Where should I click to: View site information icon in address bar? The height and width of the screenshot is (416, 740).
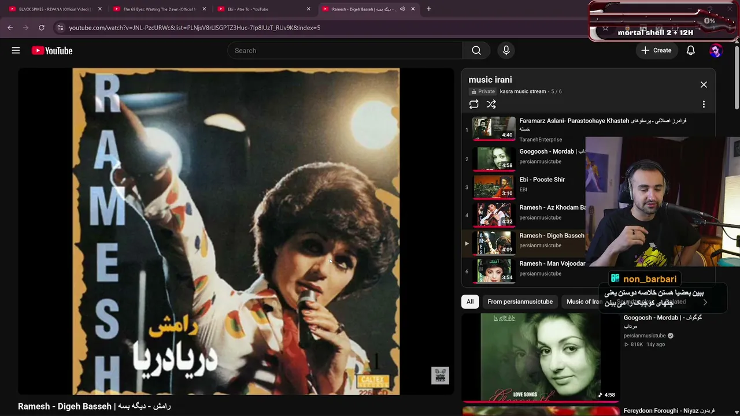coord(60,27)
